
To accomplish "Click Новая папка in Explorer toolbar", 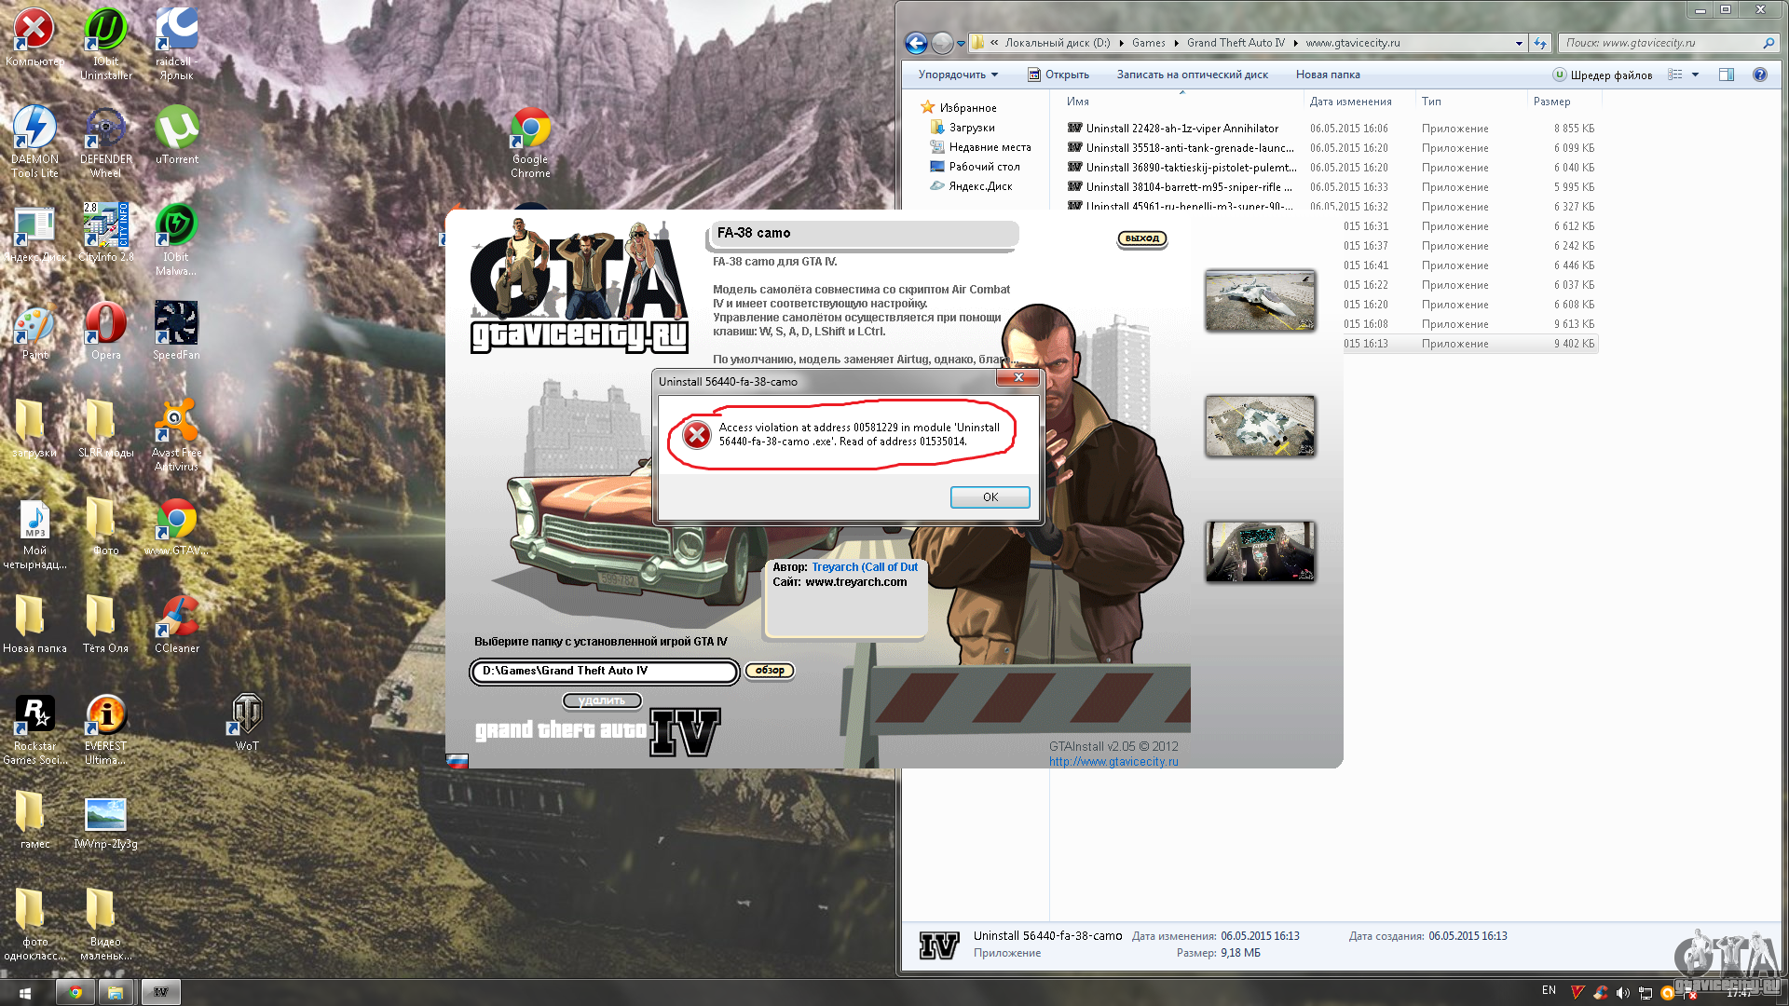I will [x=1328, y=75].
